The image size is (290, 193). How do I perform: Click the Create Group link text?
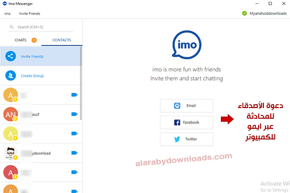click(x=32, y=76)
